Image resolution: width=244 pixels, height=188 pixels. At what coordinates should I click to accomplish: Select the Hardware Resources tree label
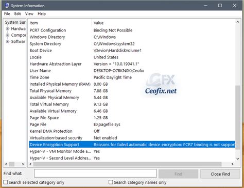coord(18,29)
